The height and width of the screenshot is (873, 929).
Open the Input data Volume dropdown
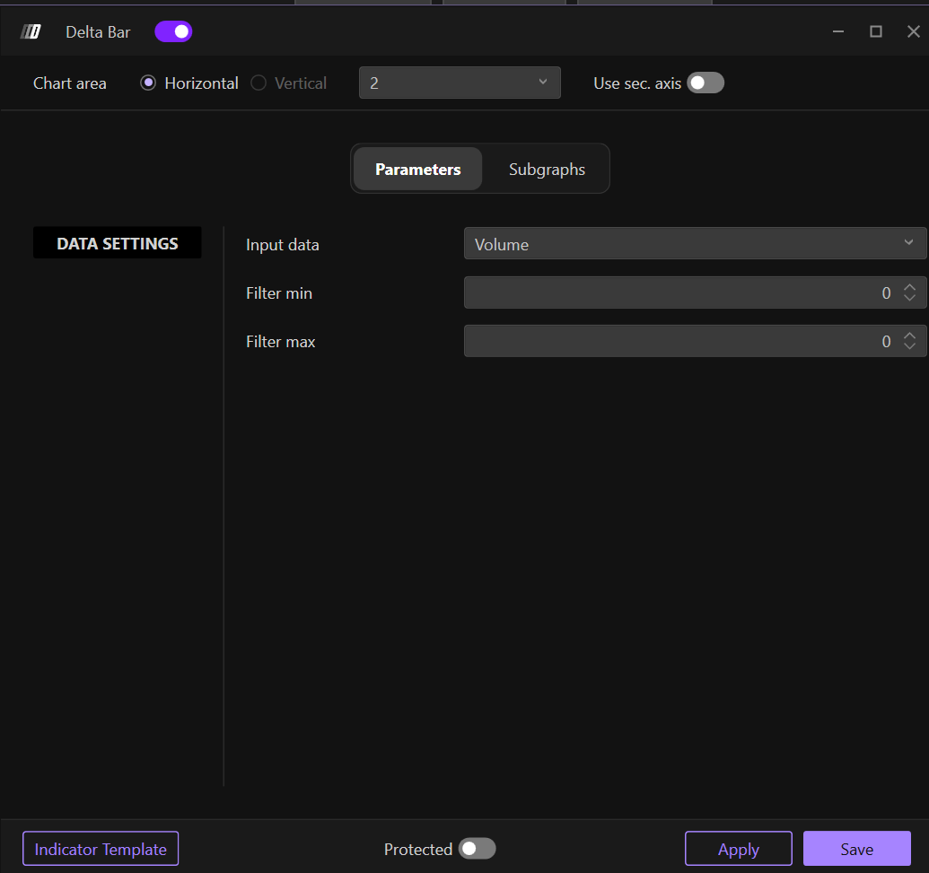click(695, 244)
